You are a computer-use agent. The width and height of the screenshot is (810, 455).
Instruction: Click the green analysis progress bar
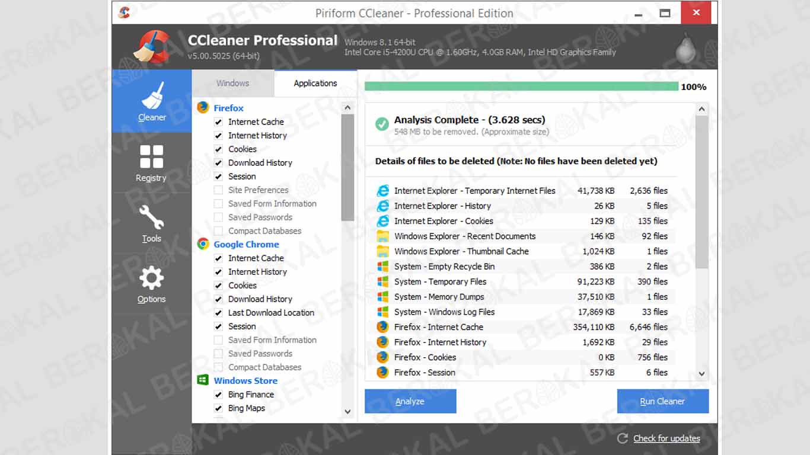point(521,86)
